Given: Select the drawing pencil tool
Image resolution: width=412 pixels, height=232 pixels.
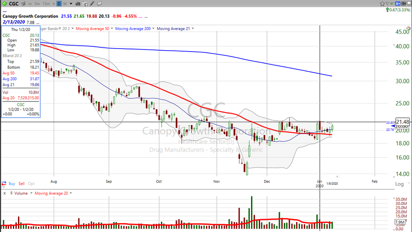Looking at the screenshot, I should [x=92, y=4].
